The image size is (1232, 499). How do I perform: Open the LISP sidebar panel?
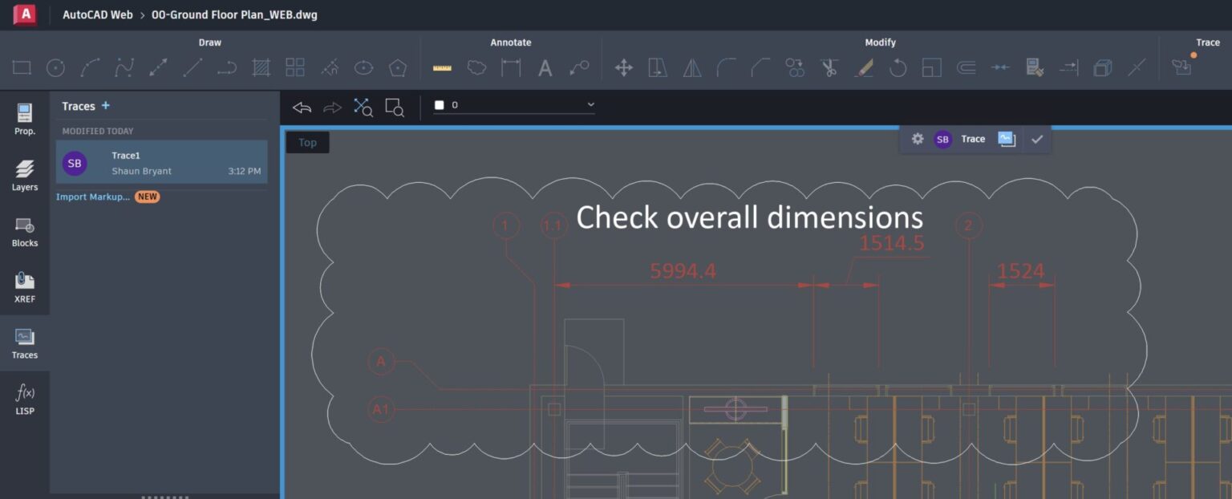tap(24, 399)
